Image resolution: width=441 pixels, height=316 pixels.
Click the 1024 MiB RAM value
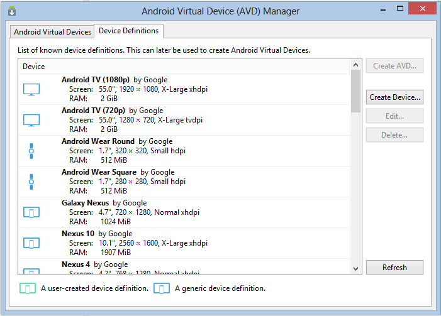pyautogui.click(x=116, y=222)
